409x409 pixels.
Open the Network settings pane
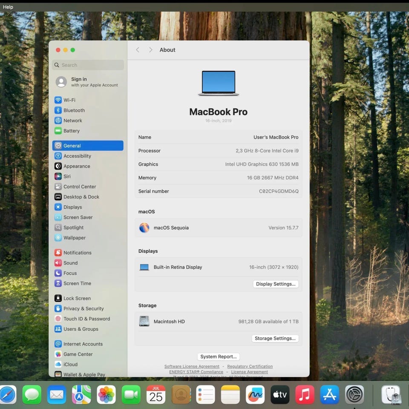88,121
